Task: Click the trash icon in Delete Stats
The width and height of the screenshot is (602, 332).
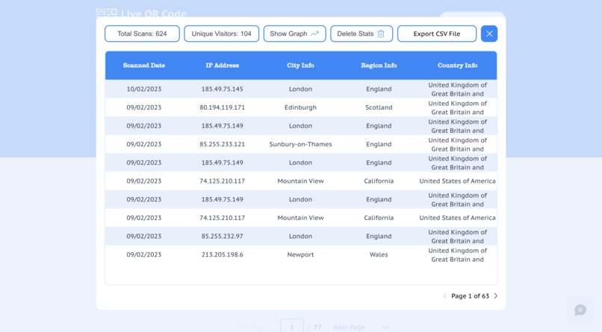Action: [381, 34]
